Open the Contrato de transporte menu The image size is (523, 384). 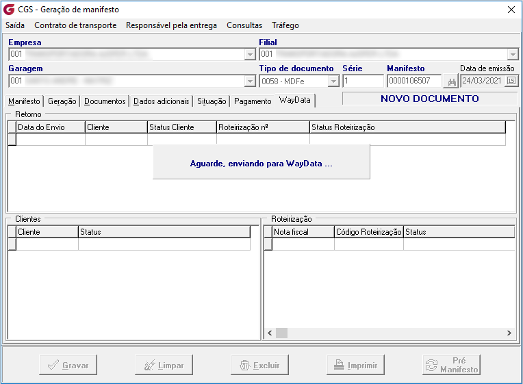coord(75,25)
